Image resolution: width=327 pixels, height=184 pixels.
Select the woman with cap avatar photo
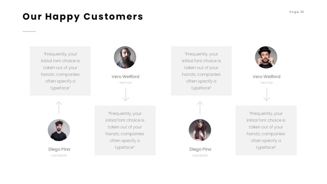click(200, 130)
